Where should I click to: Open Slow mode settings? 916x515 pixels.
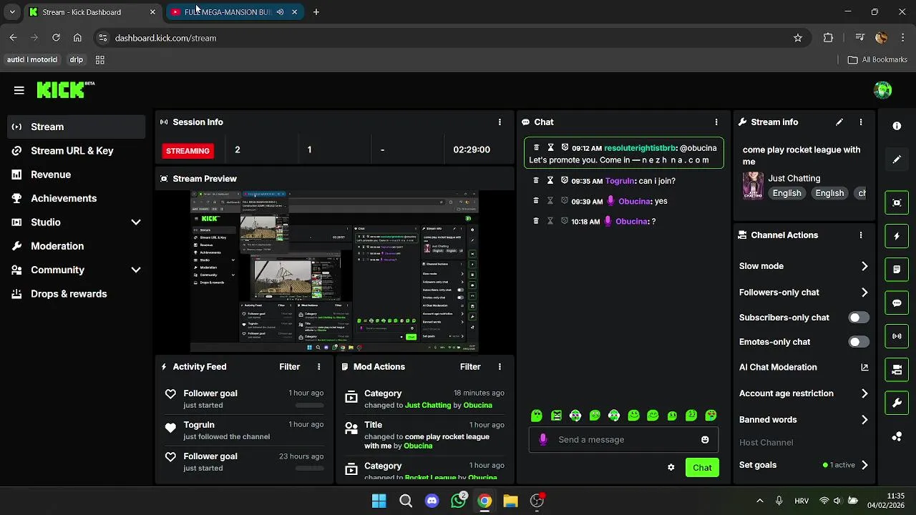tap(804, 266)
